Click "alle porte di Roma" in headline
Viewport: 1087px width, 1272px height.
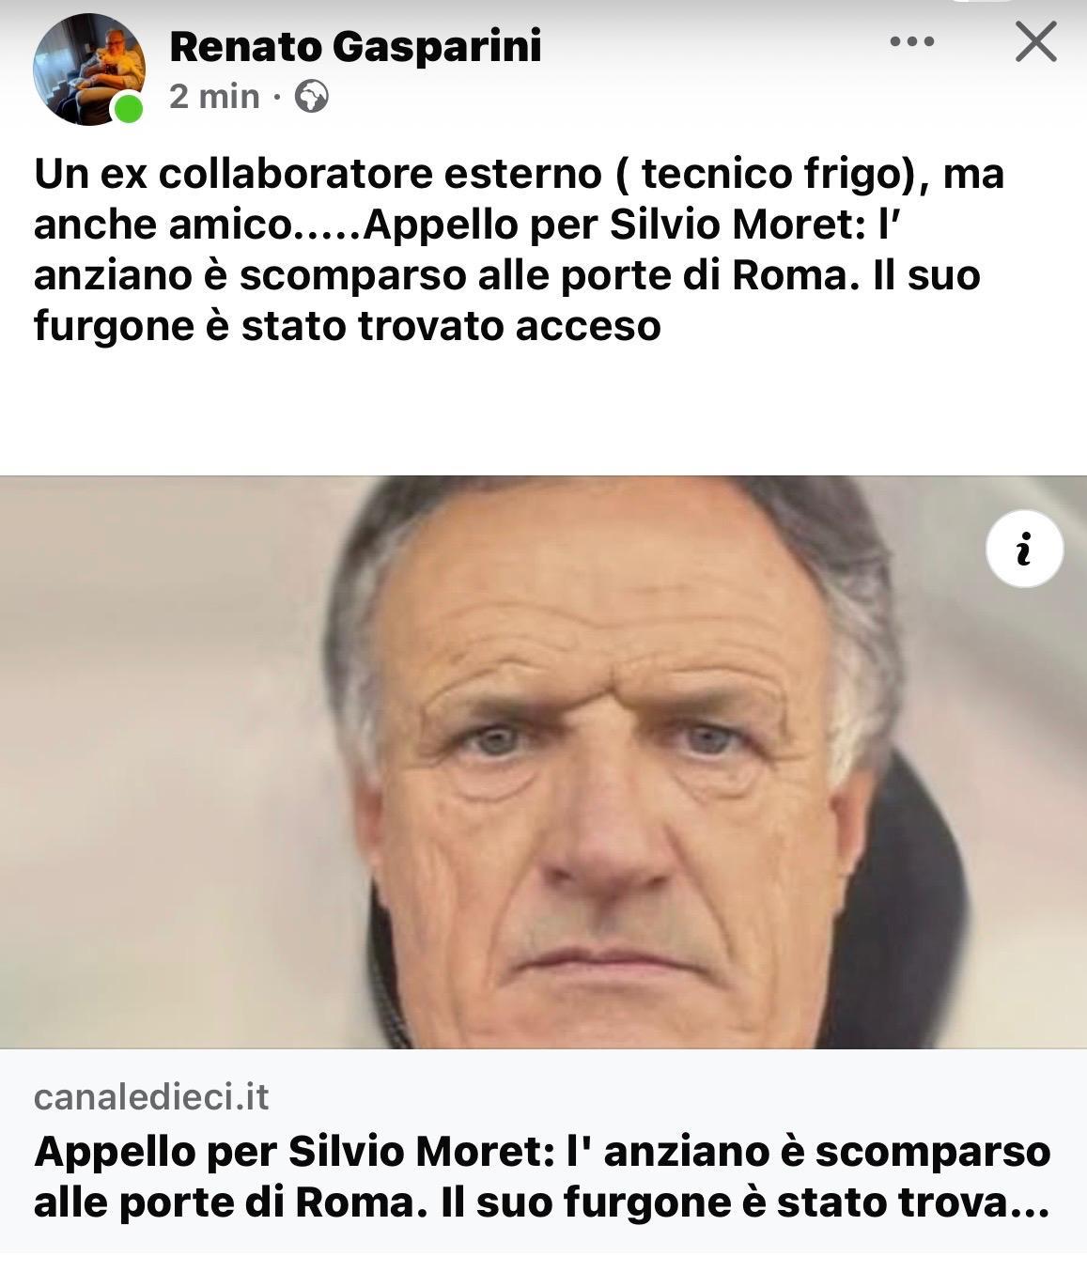click(x=225, y=1203)
